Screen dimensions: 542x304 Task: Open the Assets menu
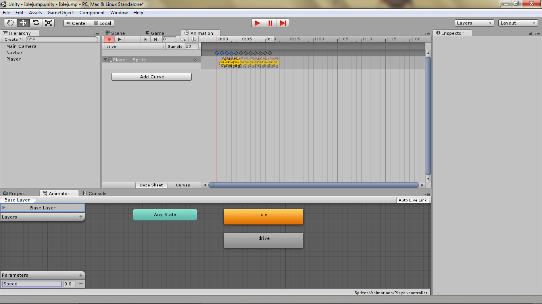[35, 13]
